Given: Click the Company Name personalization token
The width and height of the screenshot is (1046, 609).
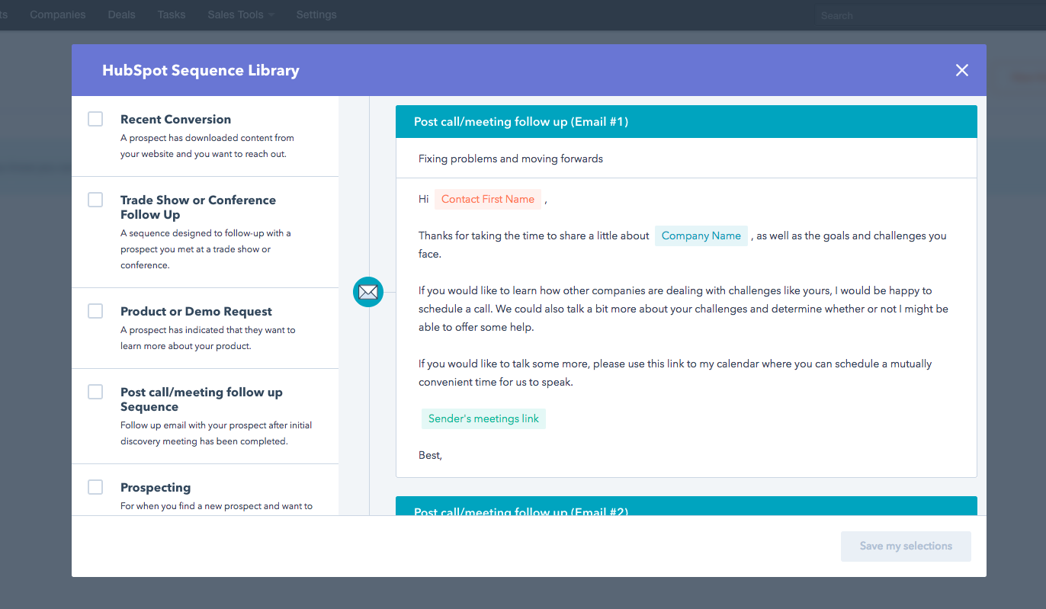Looking at the screenshot, I should (701, 236).
